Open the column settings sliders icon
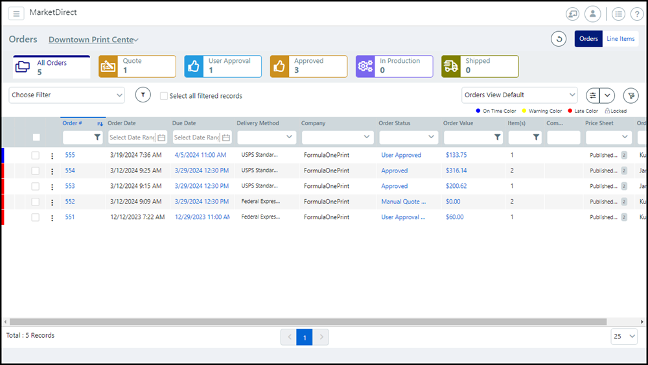This screenshot has width=648, height=365. point(592,95)
